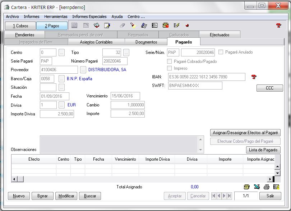This screenshot has height=211, width=291.
Task: Open the Banco/Caja lookup button
Action: pyautogui.click(x=62, y=79)
